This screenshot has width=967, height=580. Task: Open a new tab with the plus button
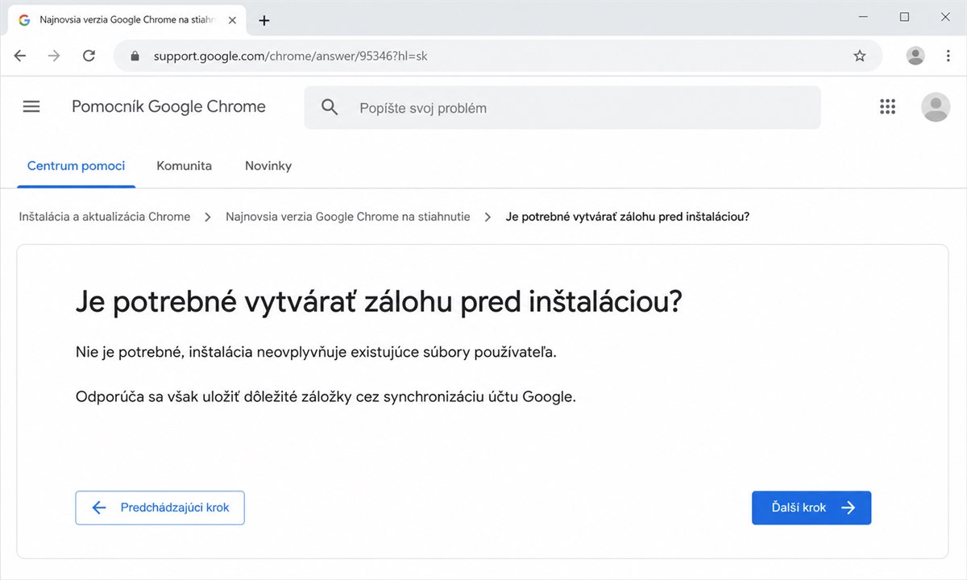(x=264, y=20)
